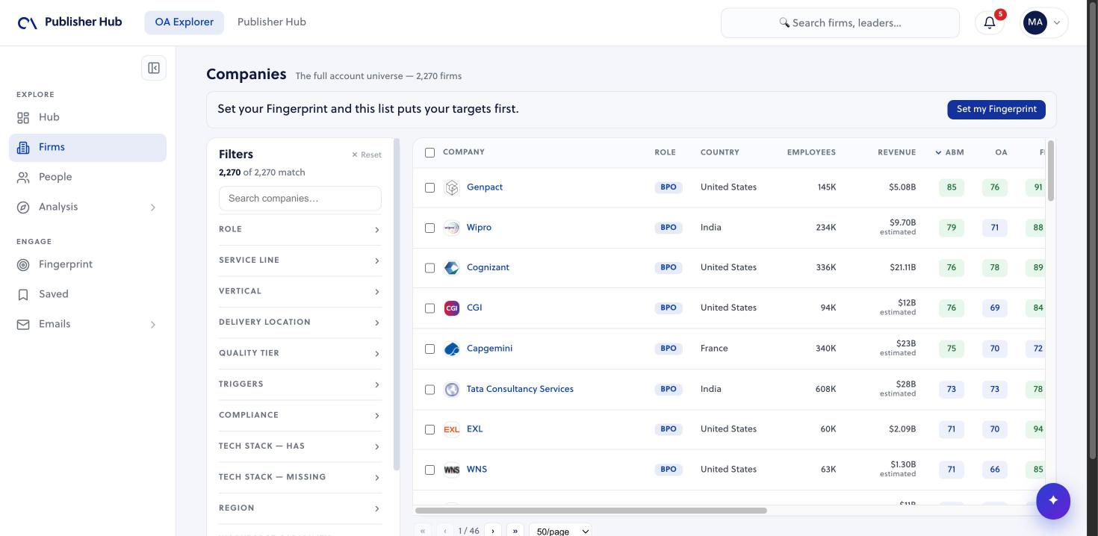Go to next page arrow
This screenshot has width=1098, height=536.
(x=493, y=531)
